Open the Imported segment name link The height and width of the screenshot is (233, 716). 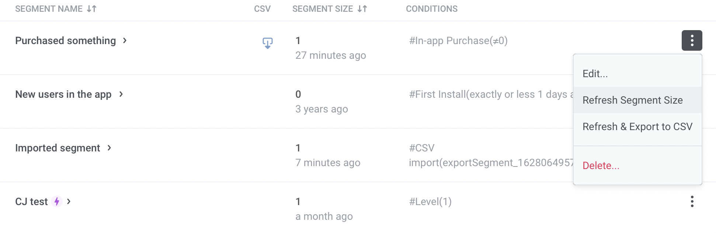pos(58,148)
